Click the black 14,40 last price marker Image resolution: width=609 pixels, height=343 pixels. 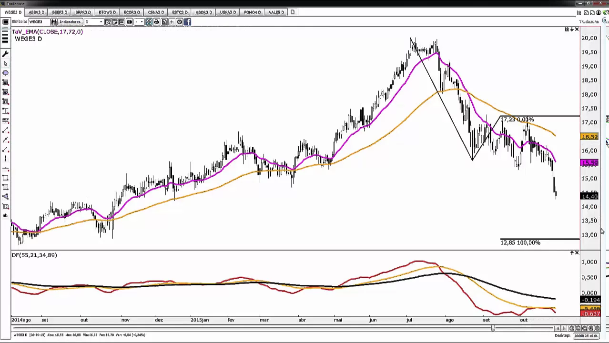click(589, 196)
